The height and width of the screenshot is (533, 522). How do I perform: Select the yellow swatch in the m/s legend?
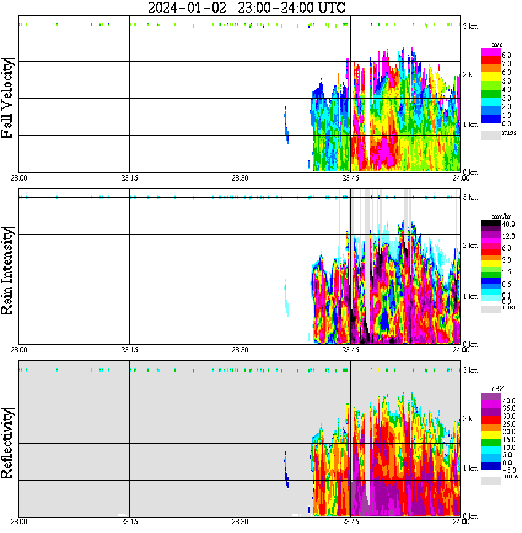point(491,77)
